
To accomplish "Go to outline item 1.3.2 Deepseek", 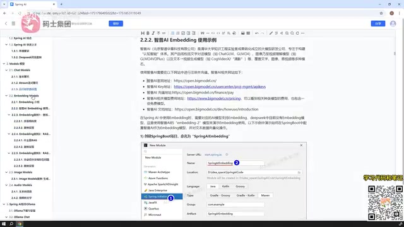I will coord(27,57).
